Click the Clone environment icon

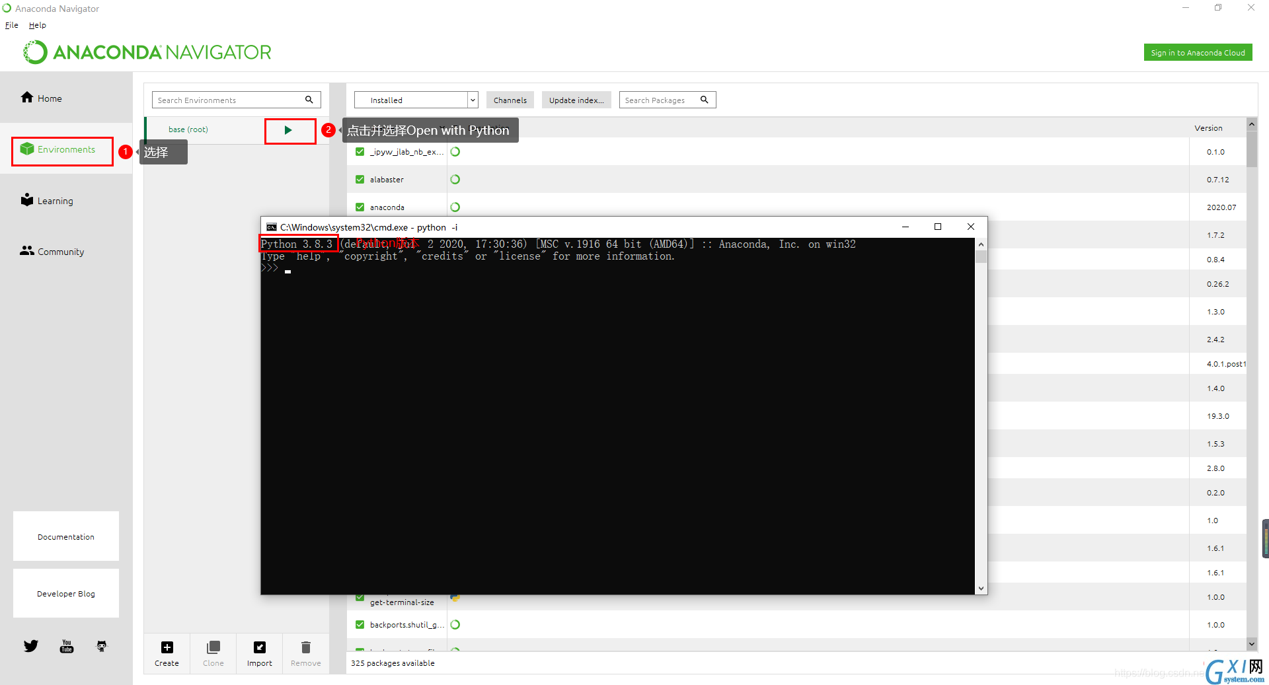(213, 647)
